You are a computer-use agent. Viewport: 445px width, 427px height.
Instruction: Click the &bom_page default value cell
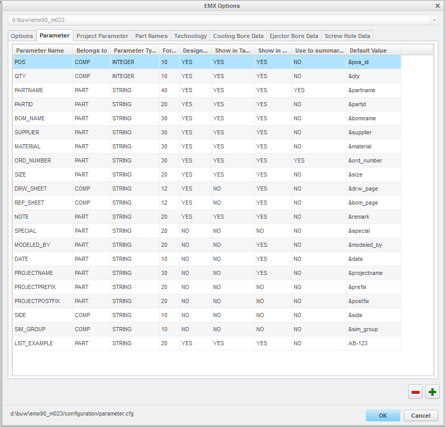tap(373, 203)
